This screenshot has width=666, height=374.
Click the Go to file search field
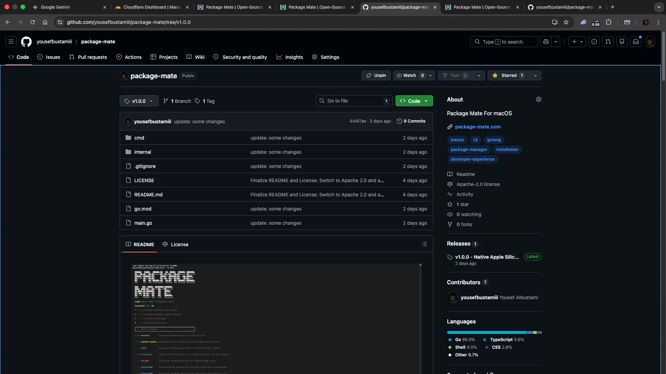click(x=354, y=101)
